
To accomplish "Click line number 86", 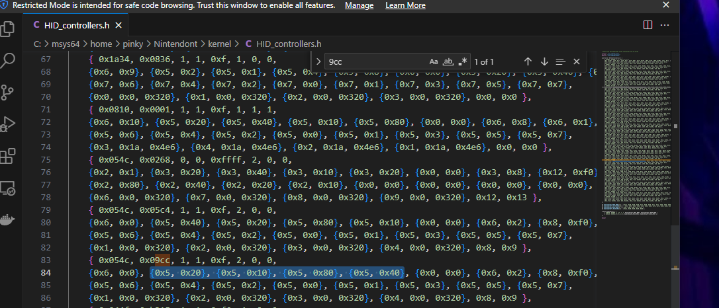I will point(46,298).
